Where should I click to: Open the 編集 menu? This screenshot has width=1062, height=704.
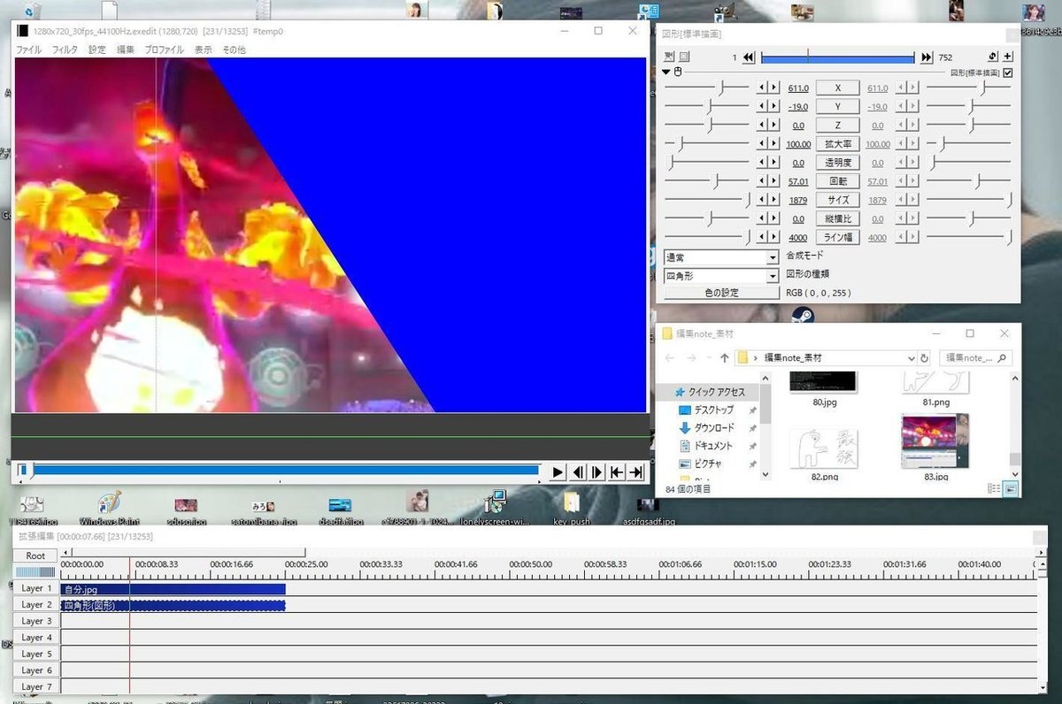click(x=126, y=50)
